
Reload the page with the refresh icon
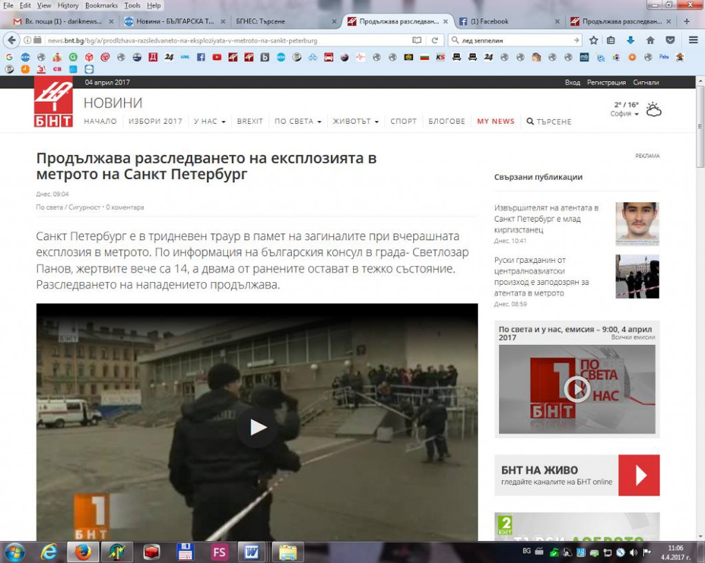435,40
